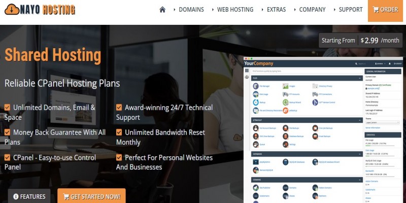This screenshot has height=203, width=406.
Task: Click checkmark beside Money Back Guarantee
Action: coord(7,132)
